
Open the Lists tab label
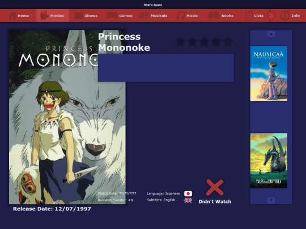pyautogui.click(x=259, y=16)
